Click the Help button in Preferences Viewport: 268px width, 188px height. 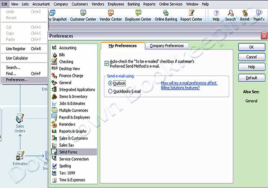point(252,67)
